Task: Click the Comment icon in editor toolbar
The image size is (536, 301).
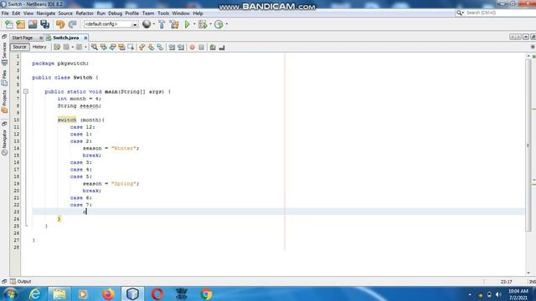Action: tap(213, 47)
